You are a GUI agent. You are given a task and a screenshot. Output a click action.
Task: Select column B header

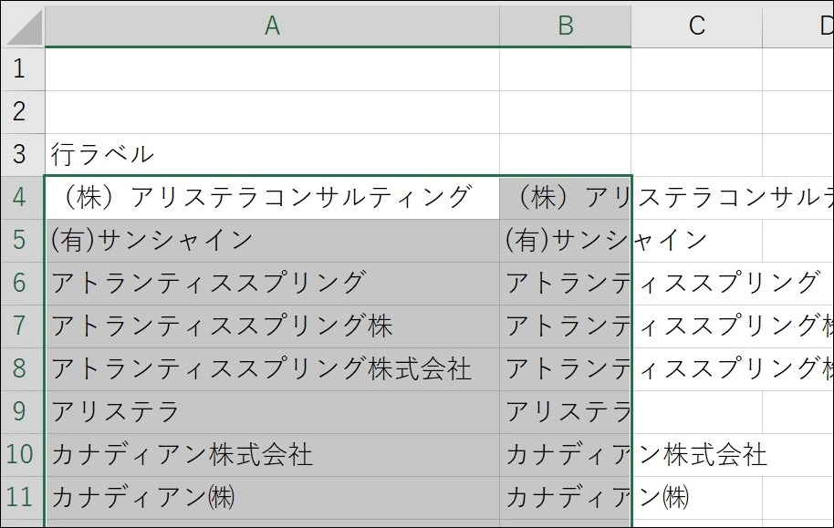566,26
